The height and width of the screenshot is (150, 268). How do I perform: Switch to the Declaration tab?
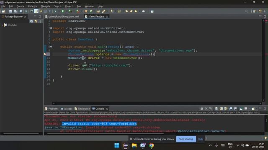click(82, 109)
